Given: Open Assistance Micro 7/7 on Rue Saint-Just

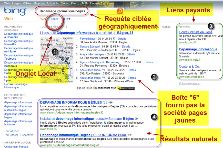Looking at the screenshot, I should [92, 78].
